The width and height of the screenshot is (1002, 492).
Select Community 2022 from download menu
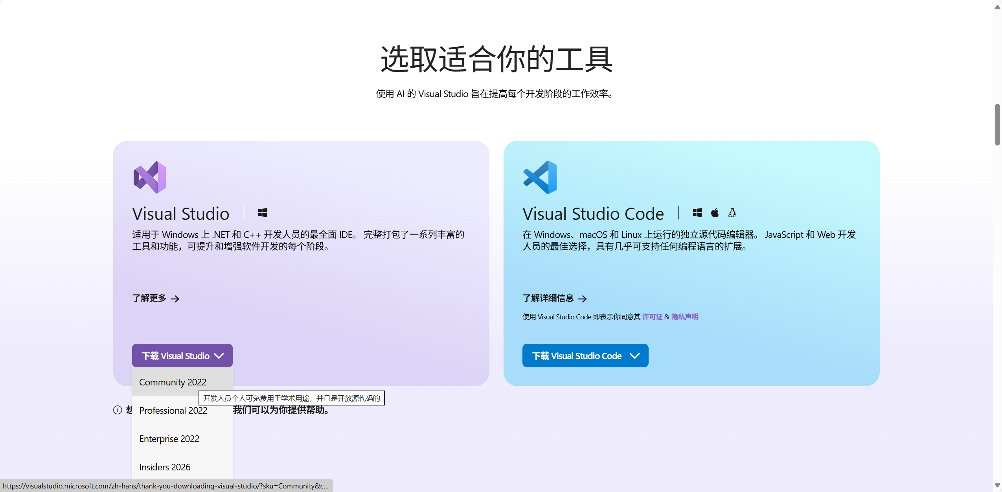click(173, 382)
